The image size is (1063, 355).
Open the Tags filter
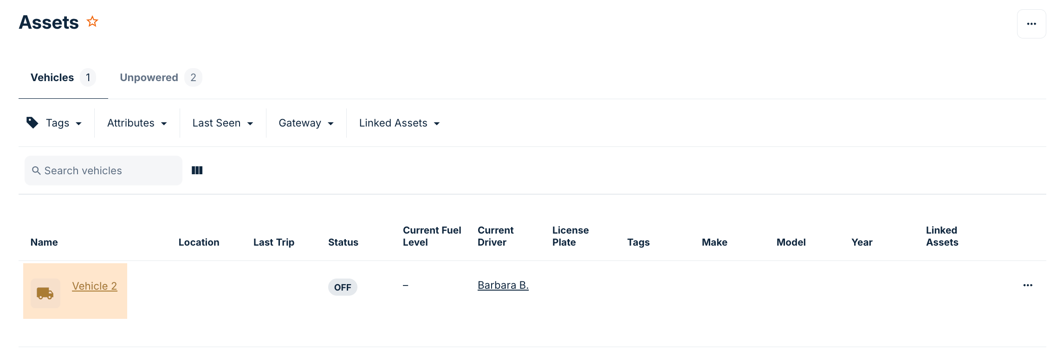point(57,123)
